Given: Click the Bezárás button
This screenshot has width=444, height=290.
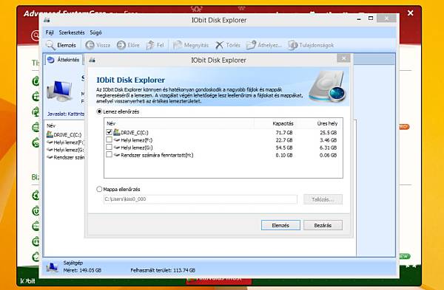Looking at the screenshot, I should click(x=323, y=225).
